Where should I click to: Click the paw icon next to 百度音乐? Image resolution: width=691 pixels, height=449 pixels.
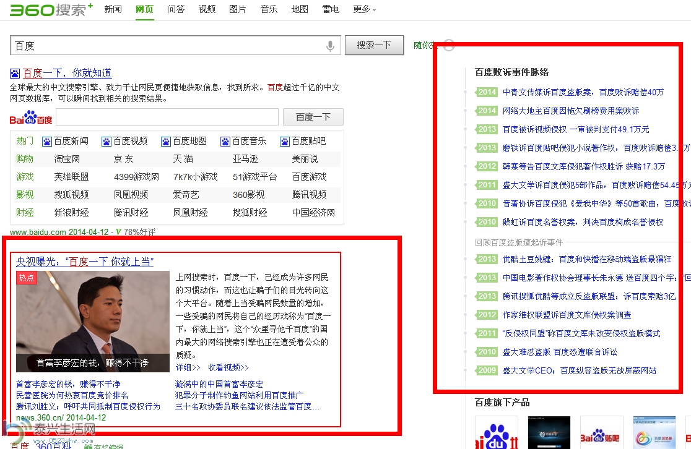[x=225, y=141]
